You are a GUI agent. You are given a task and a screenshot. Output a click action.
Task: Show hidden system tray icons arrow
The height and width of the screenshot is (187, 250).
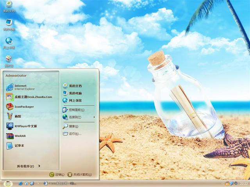[223, 183]
